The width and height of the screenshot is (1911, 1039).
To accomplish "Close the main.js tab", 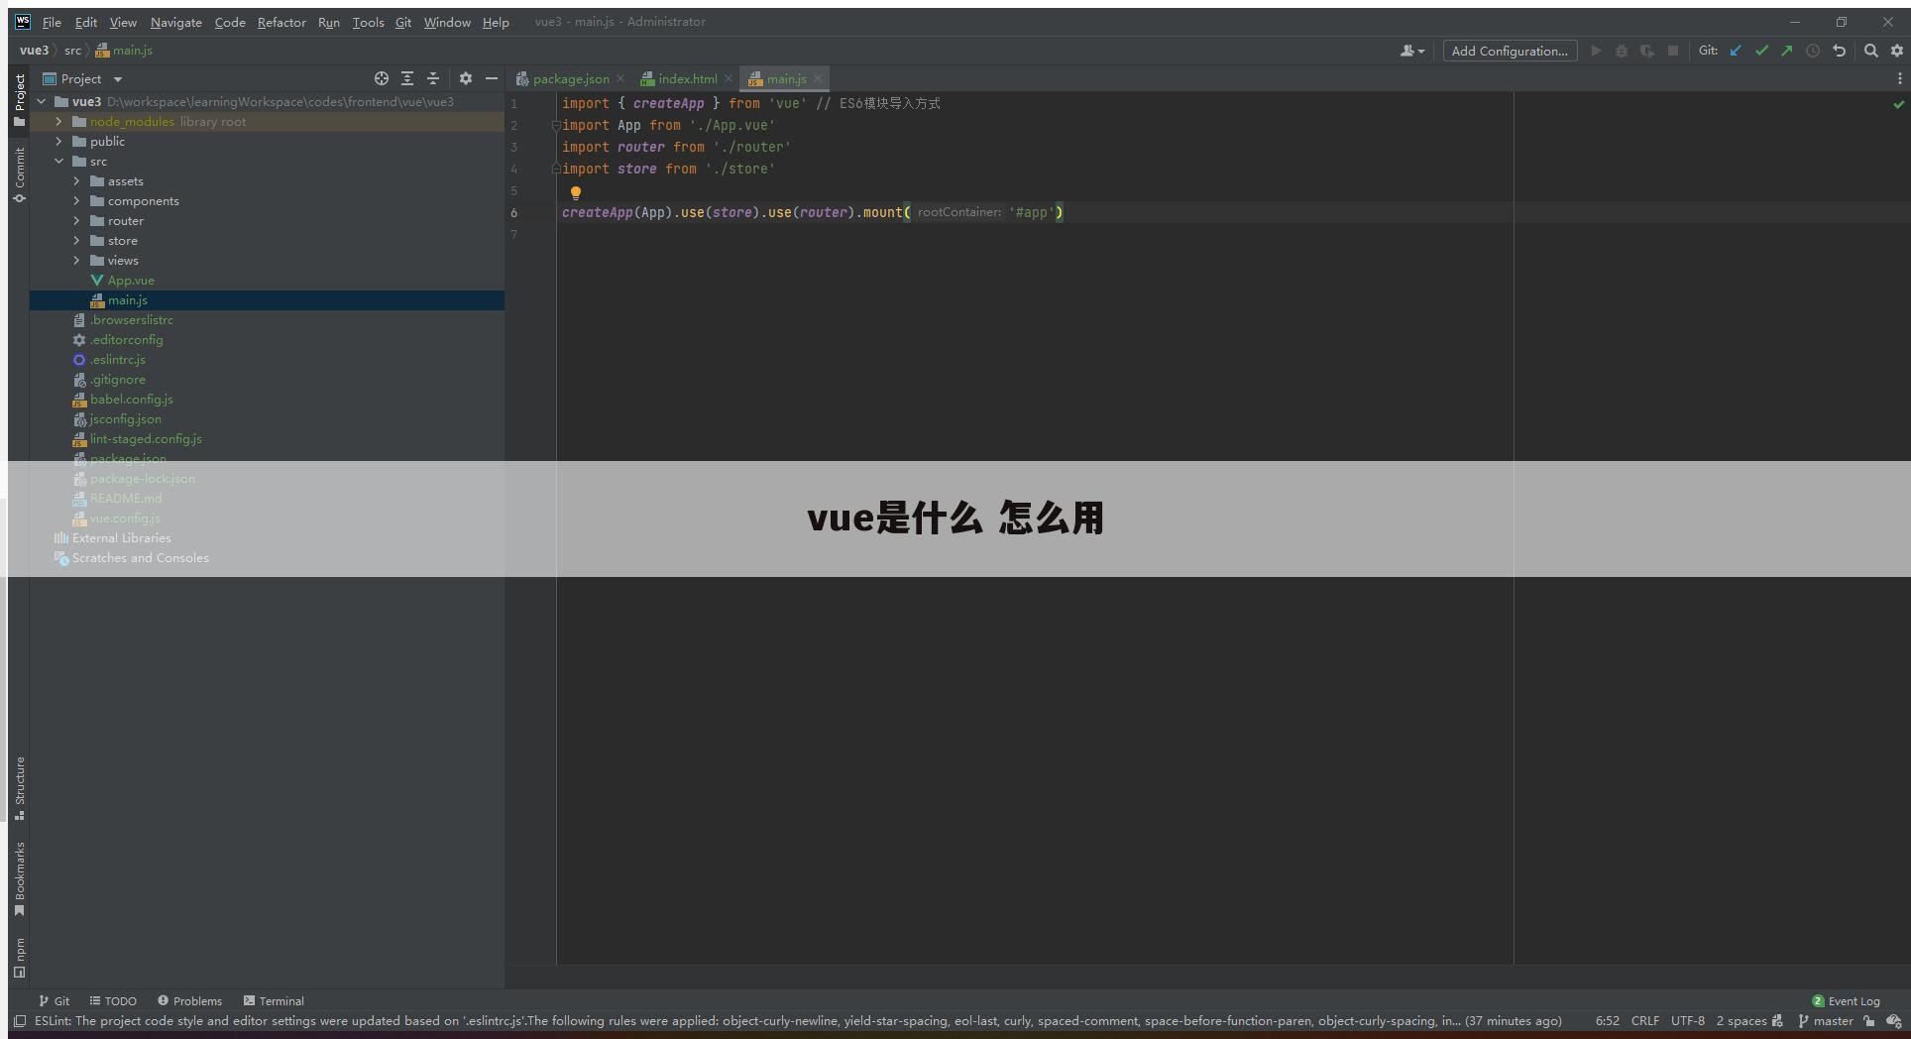I will pyautogui.click(x=818, y=78).
